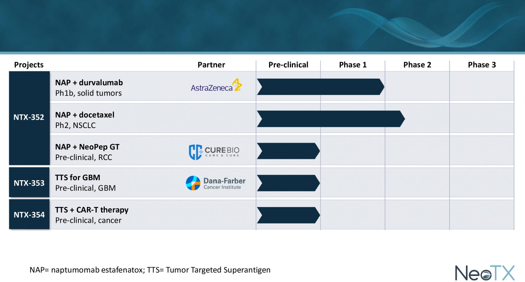Click the TTS for GBM progress arrow
This screenshot has height=282, width=525.
pos(288,183)
